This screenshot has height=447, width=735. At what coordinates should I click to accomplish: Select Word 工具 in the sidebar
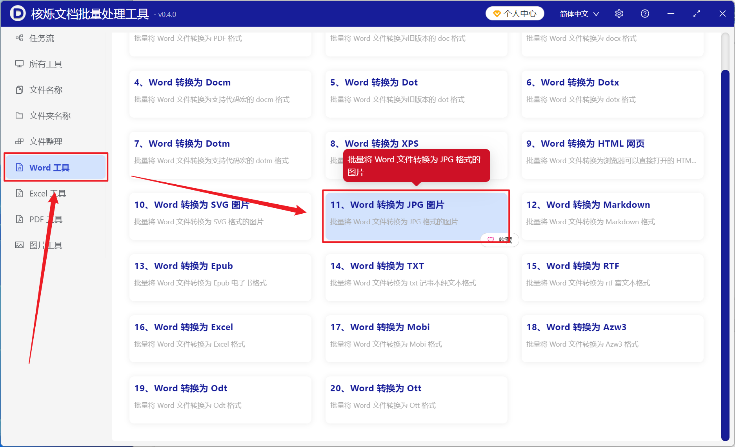(x=56, y=167)
